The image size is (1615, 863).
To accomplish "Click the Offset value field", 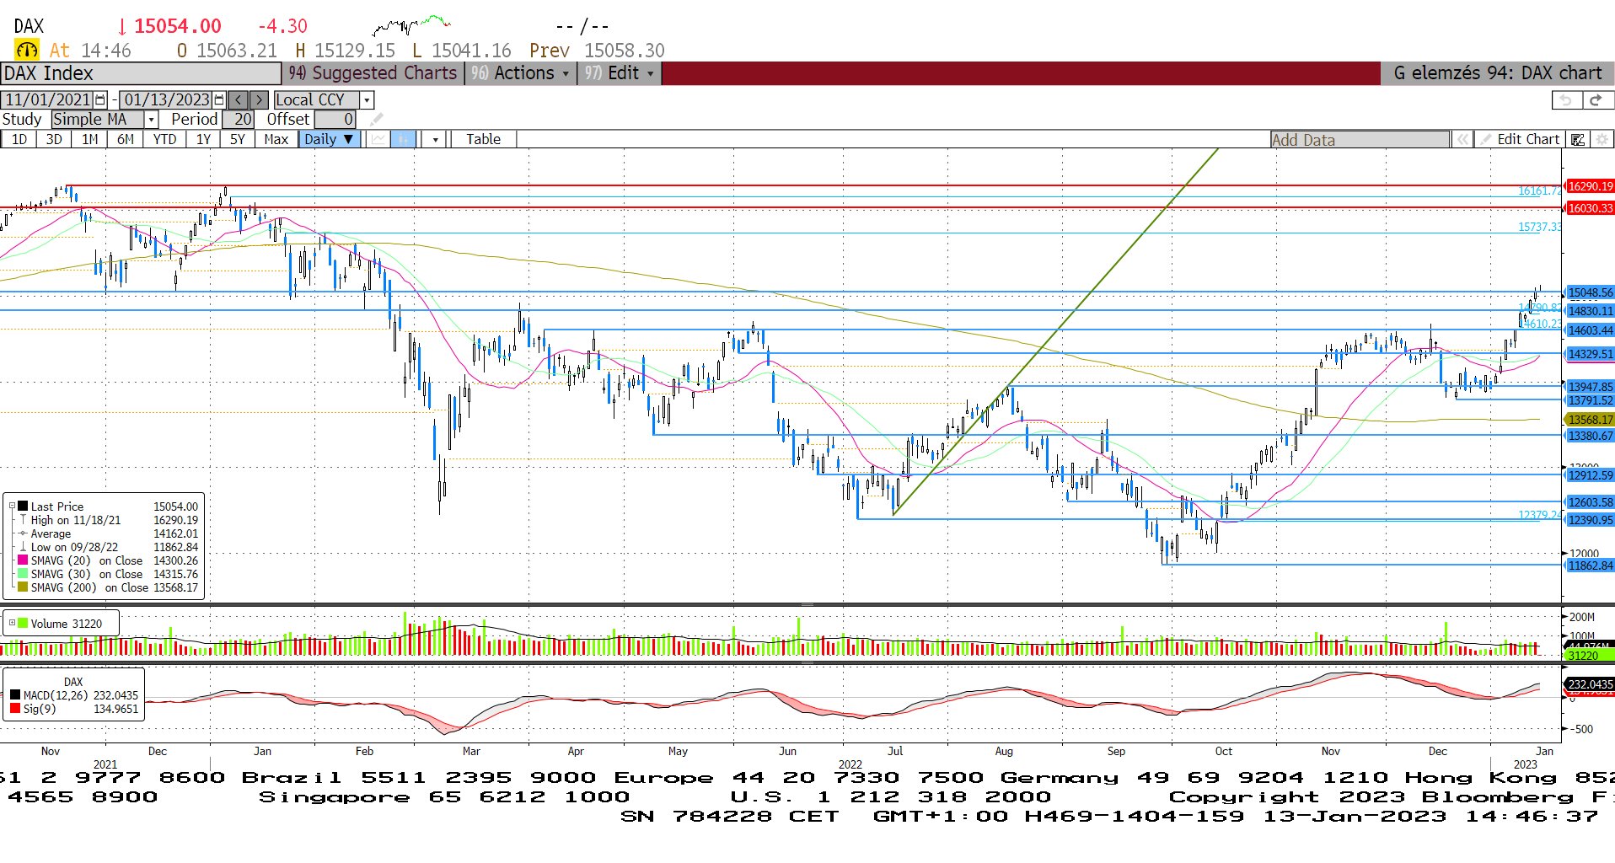I will tap(335, 120).
